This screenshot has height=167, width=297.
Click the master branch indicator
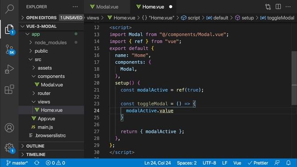[x=17, y=163]
